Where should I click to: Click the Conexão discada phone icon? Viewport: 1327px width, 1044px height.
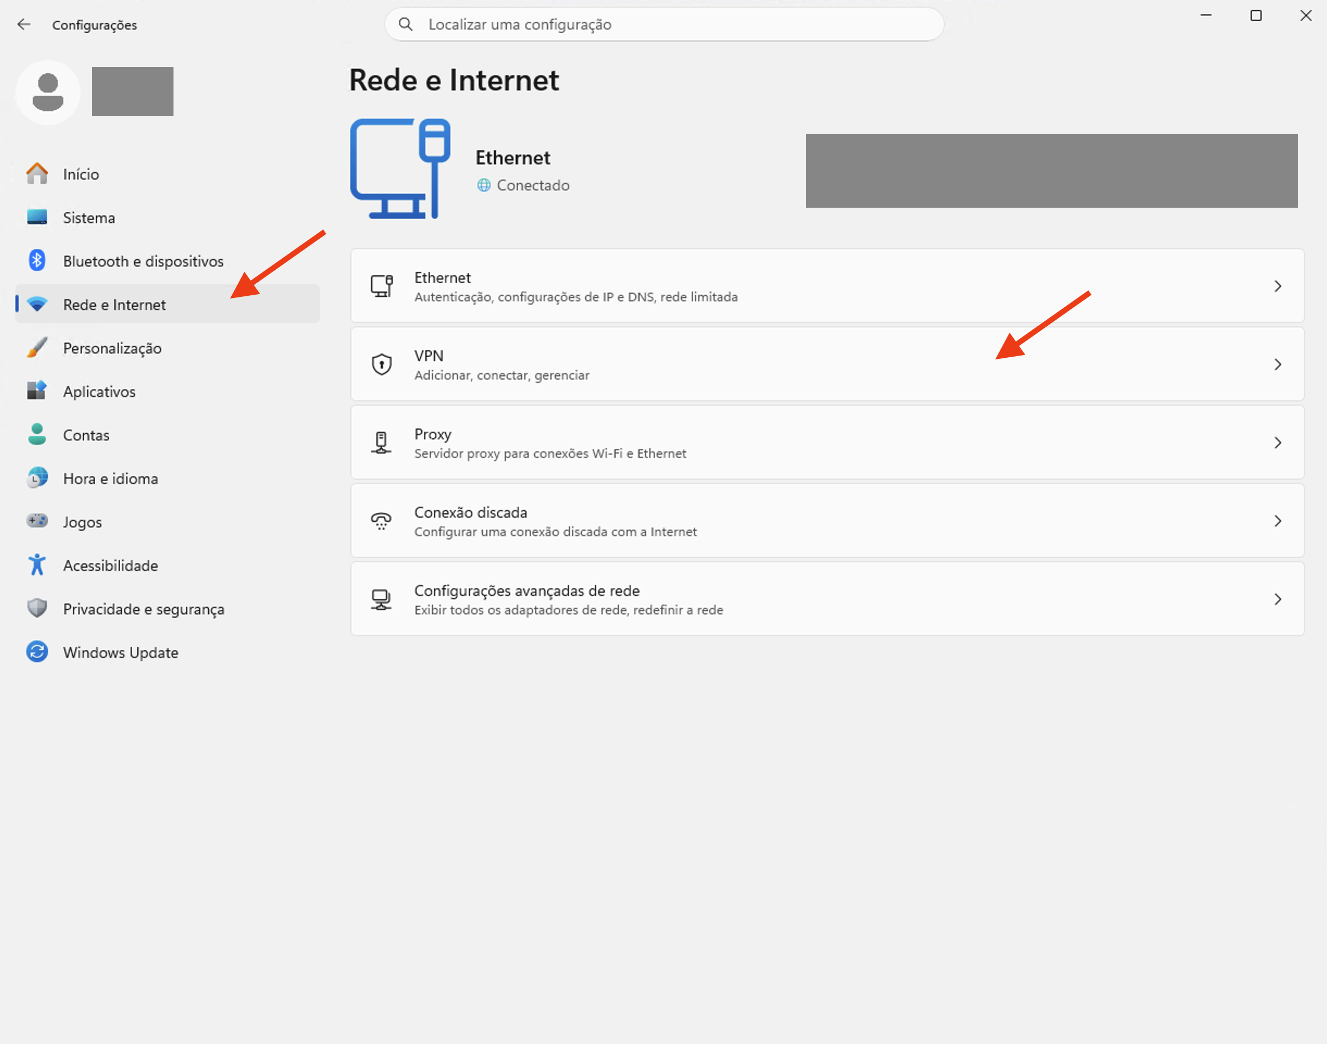381,521
